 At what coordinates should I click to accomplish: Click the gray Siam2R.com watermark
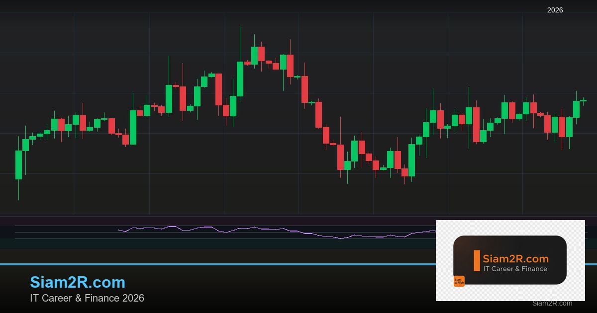tap(552, 303)
